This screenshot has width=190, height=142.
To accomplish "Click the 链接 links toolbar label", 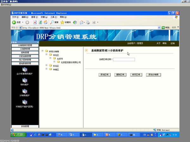I will pyautogui.click(x=174, y=27).
